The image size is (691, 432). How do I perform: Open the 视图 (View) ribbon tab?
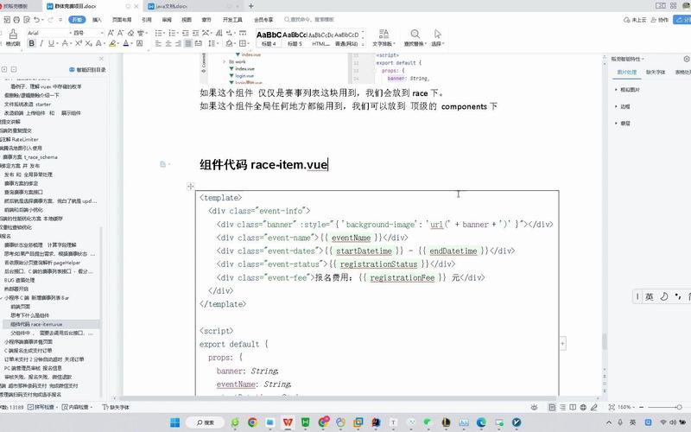pos(187,19)
